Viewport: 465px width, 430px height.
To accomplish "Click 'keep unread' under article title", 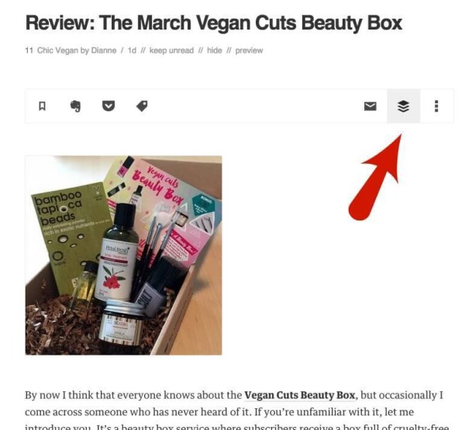I will (171, 50).
